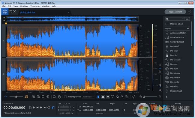Enable the Instant process checkbox
The height and width of the screenshot is (118, 195).
(65, 97)
